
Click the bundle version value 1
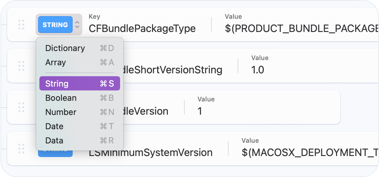(200, 111)
